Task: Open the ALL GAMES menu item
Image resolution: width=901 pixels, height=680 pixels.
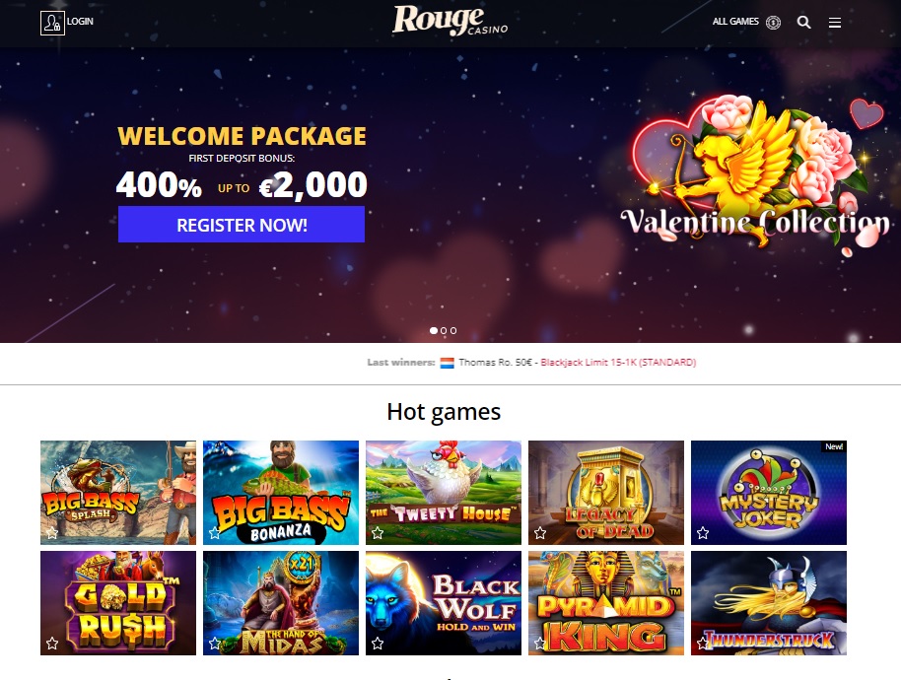Action: coord(735,22)
